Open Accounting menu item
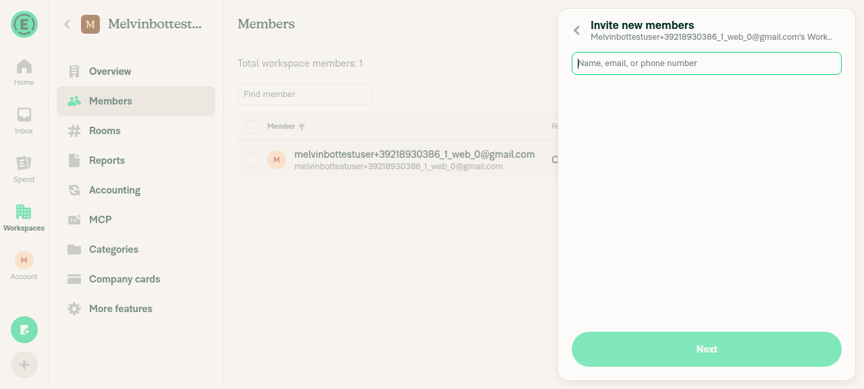864x389 pixels. pyautogui.click(x=136, y=190)
